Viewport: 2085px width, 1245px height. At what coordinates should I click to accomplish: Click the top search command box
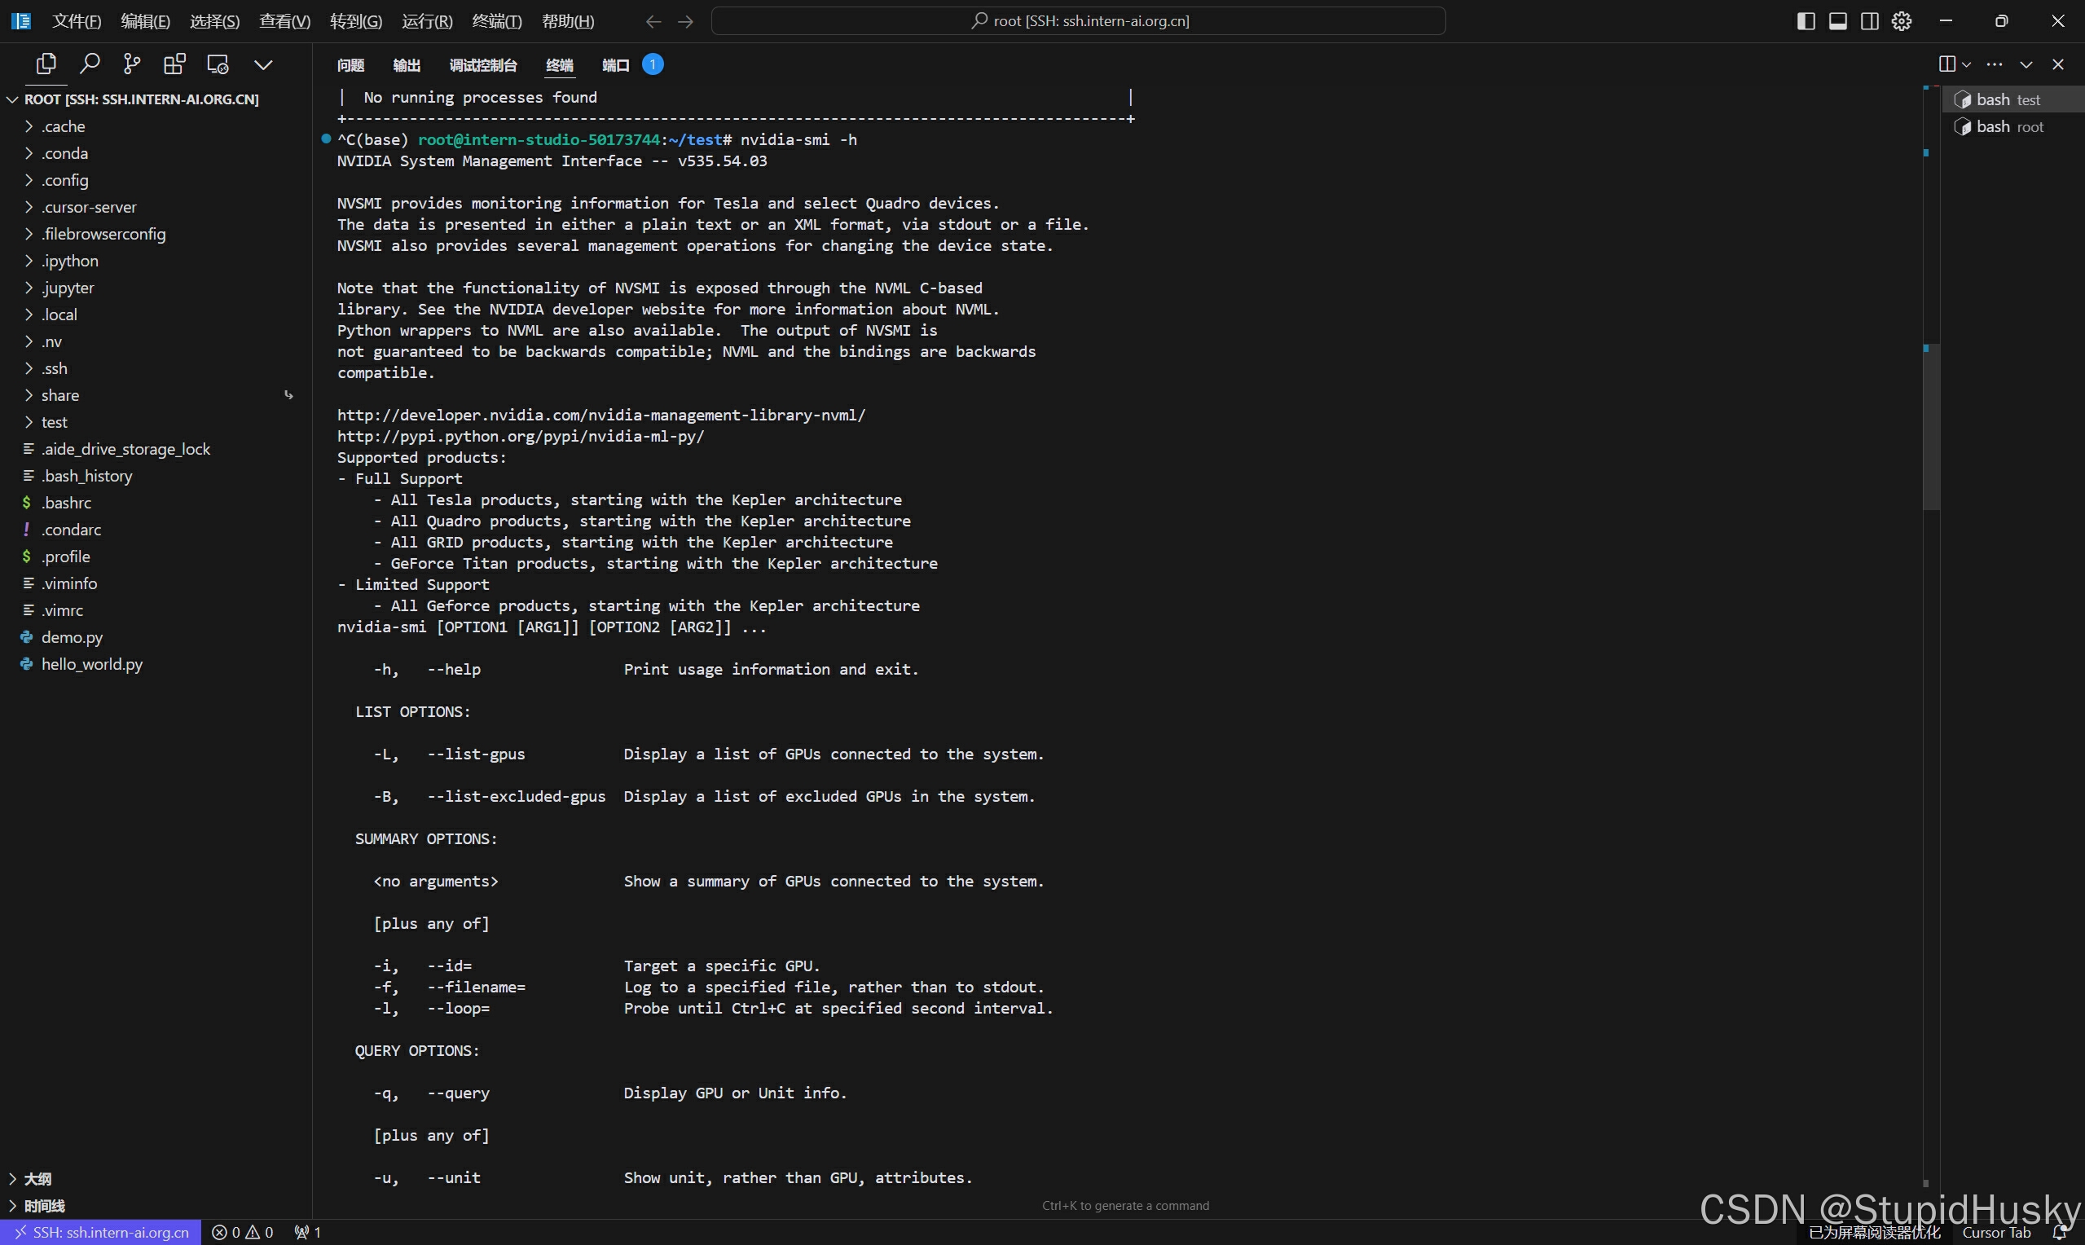1079,21
